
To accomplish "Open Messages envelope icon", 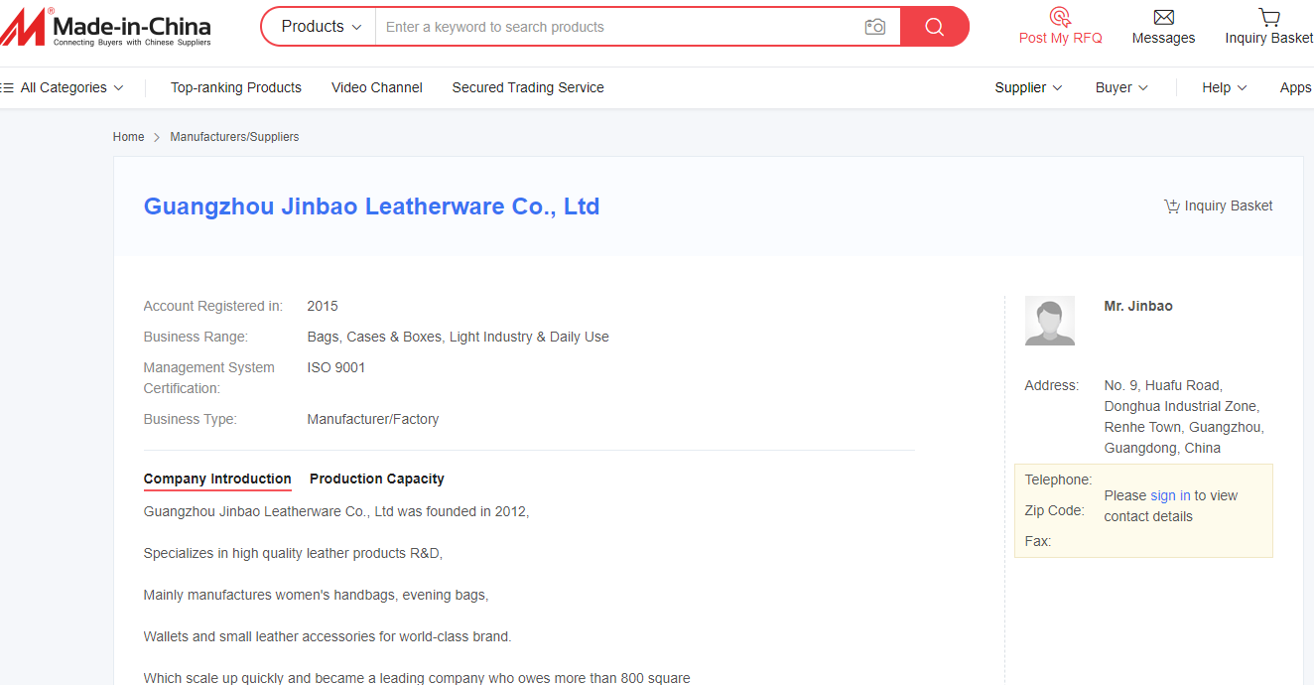I will (1163, 17).
